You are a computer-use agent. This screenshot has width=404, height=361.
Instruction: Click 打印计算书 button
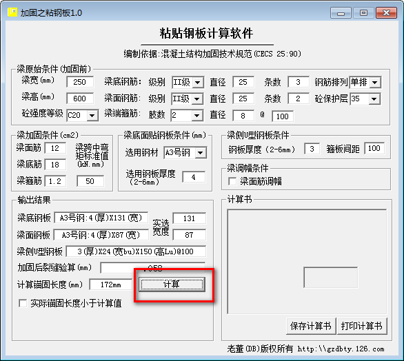coord(362,327)
